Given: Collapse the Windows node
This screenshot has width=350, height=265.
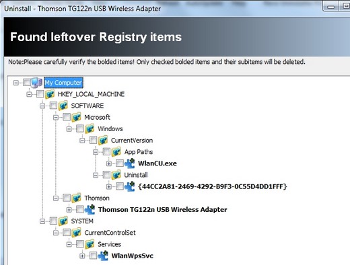Looking at the screenshot, I should pos(69,129).
